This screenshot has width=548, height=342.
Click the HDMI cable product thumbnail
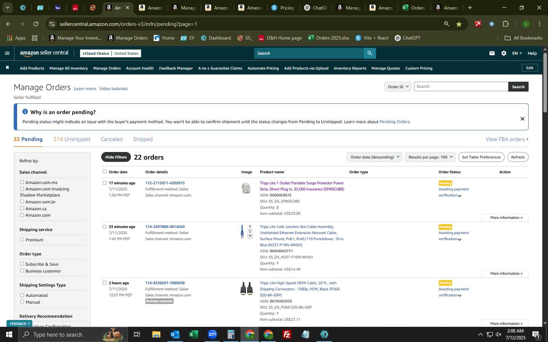click(247, 288)
